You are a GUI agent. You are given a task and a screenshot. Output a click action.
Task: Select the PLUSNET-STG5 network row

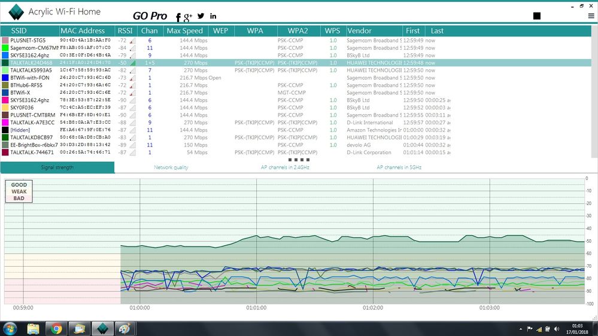pyautogui.click(x=296, y=41)
